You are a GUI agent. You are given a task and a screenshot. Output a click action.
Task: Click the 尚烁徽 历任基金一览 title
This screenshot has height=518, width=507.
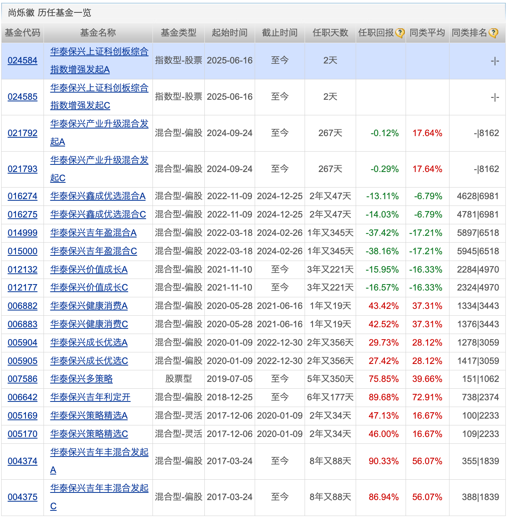tap(50, 13)
